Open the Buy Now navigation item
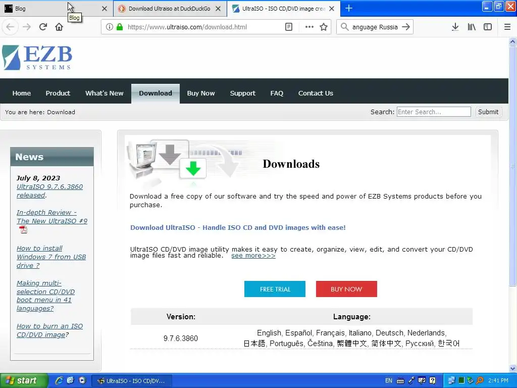The width and height of the screenshot is (517, 388). (201, 93)
